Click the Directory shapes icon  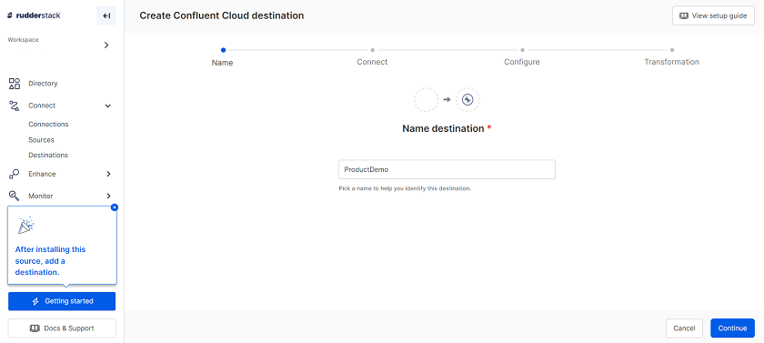coord(15,84)
